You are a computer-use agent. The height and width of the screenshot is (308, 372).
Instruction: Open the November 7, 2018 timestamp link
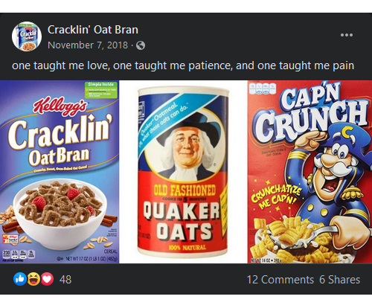coord(88,45)
